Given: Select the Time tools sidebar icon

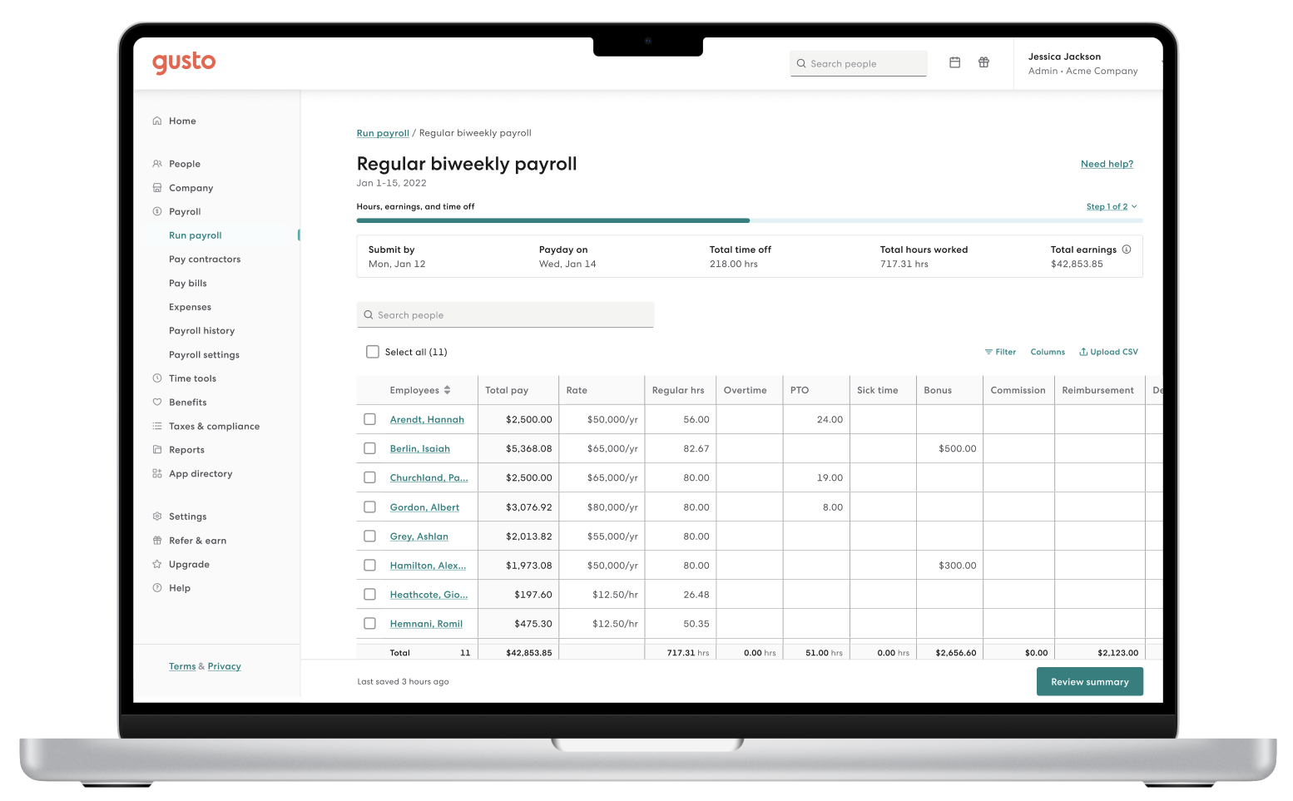Looking at the screenshot, I should point(157,378).
